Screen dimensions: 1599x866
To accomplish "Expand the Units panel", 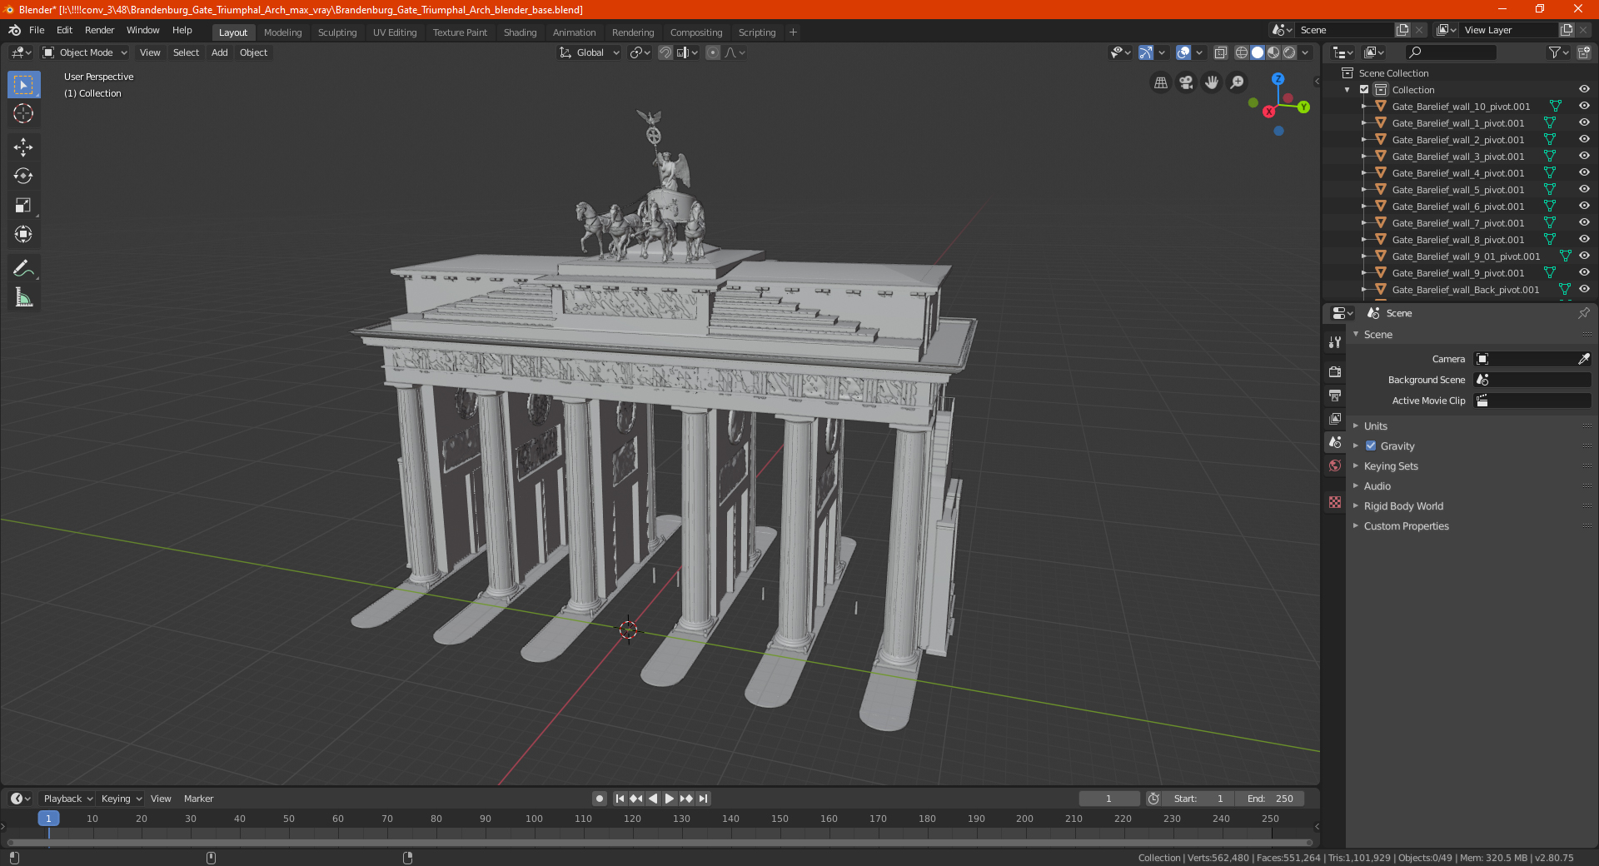I will click(1375, 426).
